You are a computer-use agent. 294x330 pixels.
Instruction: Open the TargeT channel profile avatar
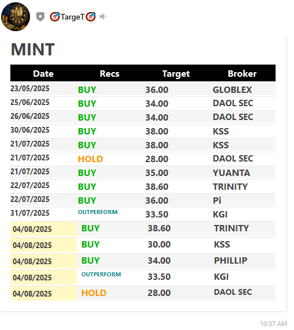[16, 17]
